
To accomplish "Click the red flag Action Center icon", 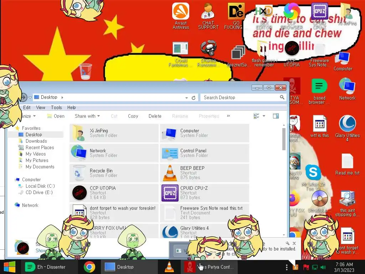I will click(306, 267).
